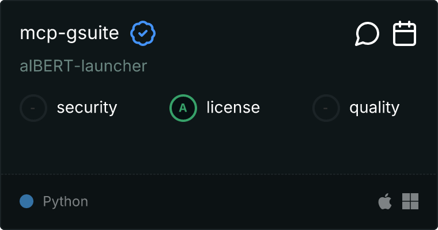Visit the aIBERT-launcher author link
Image resolution: width=438 pixels, height=230 pixels.
[84, 66]
